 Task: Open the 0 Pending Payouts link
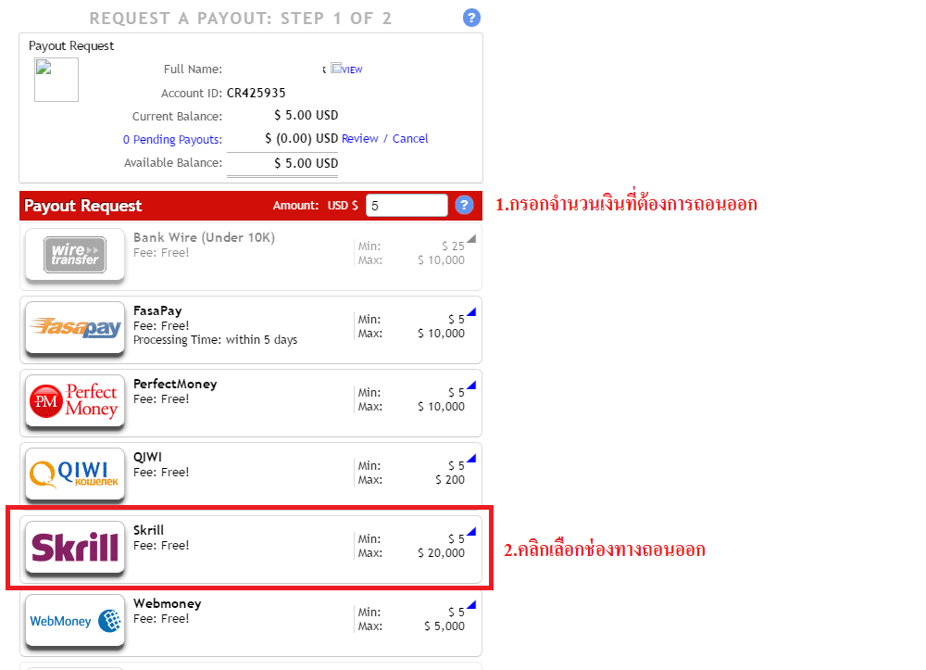click(x=172, y=139)
